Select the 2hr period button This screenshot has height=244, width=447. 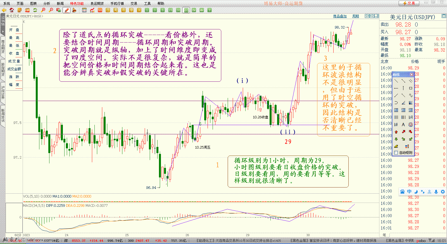click(x=194, y=10)
